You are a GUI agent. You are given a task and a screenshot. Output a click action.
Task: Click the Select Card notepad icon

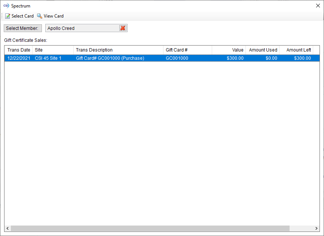coord(7,16)
